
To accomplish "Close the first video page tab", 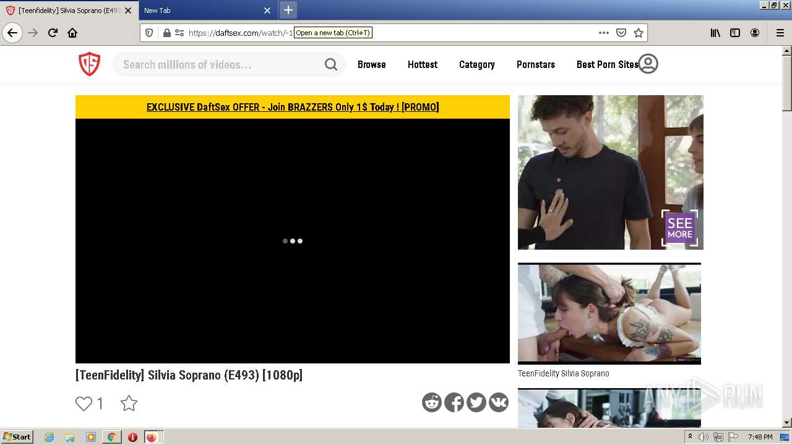I will (128, 11).
